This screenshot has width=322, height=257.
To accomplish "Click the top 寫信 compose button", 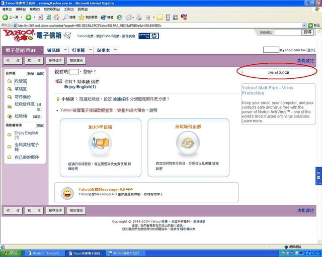I will pos(34,61).
